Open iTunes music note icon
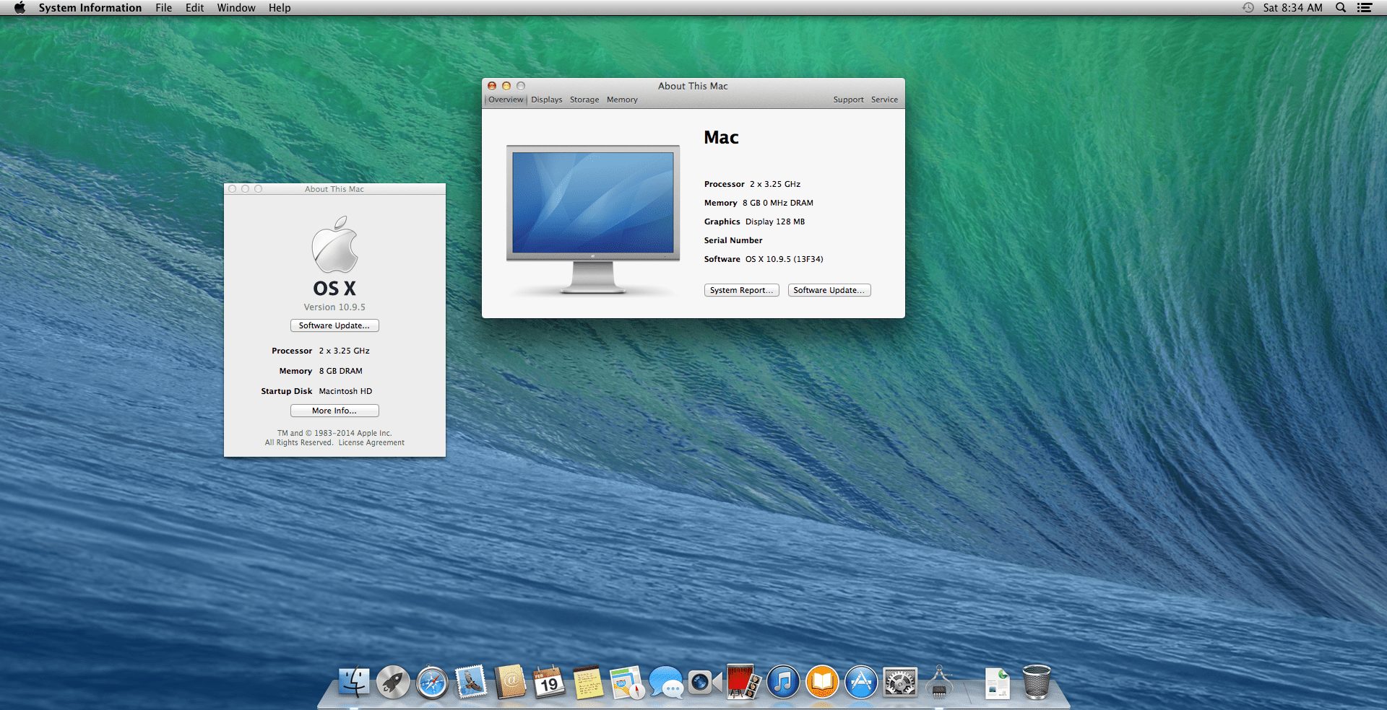The image size is (1387, 710). (783, 682)
